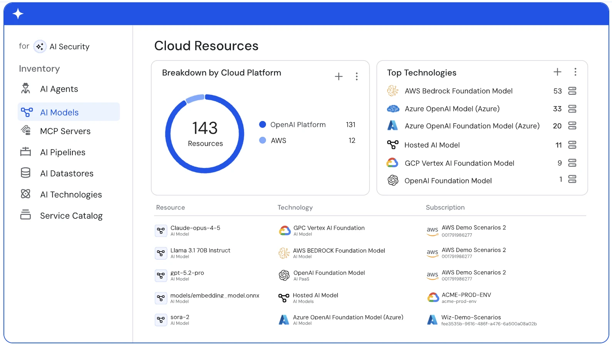Click the aws logo in Llama 3.1 row
This screenshot has height=346, width=612.
pyautogui.click(x=432, y=253)
